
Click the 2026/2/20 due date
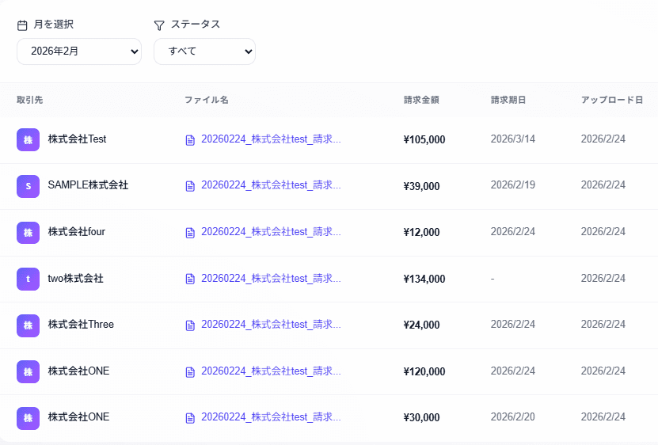pos(513,416)
